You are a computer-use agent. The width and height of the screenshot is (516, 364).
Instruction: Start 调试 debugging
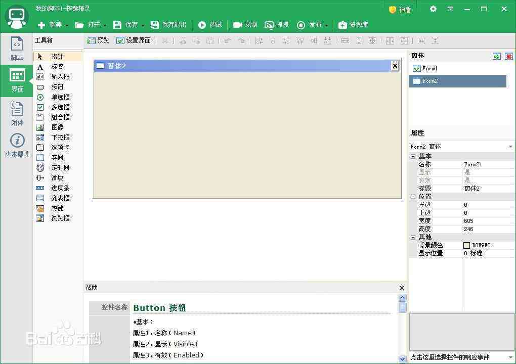tap(210, 25)
